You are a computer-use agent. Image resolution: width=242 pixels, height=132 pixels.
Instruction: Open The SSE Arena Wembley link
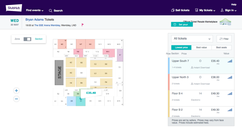coord(47,25)
